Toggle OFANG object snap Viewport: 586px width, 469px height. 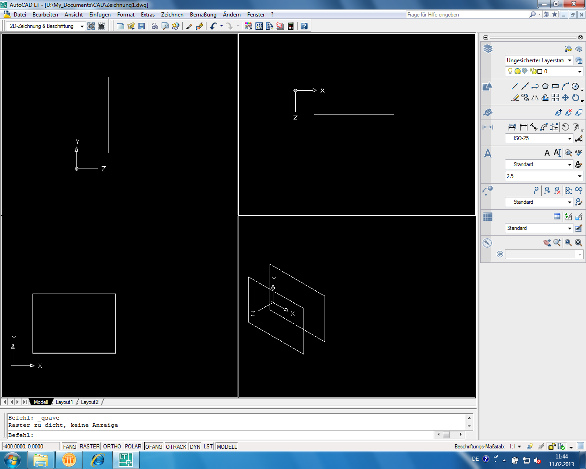coord(154,447)
